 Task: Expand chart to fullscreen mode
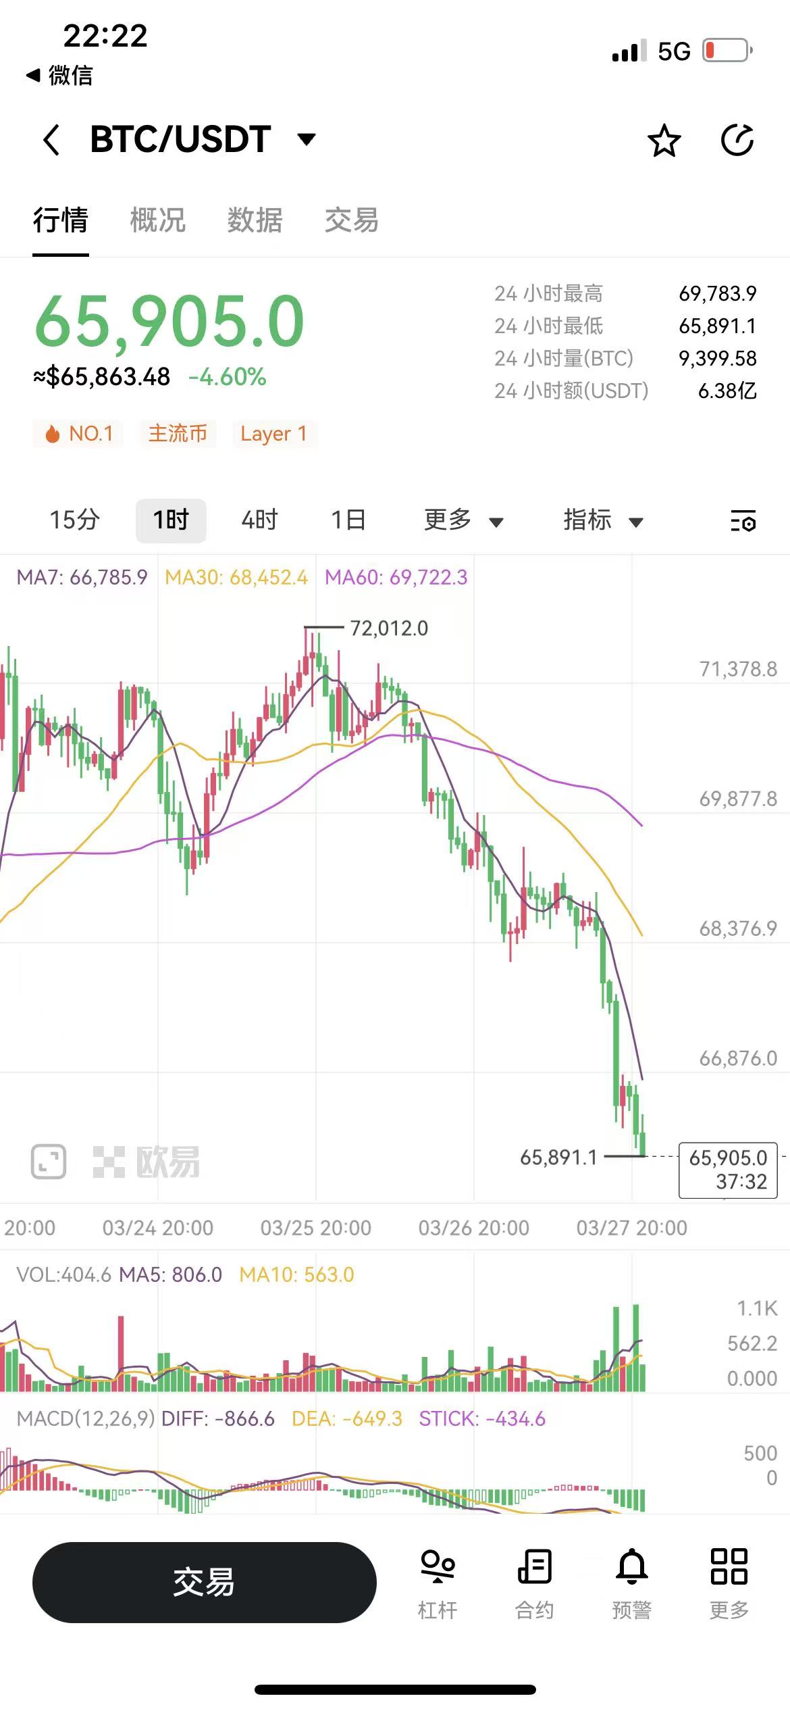(x=49, y=1162)
